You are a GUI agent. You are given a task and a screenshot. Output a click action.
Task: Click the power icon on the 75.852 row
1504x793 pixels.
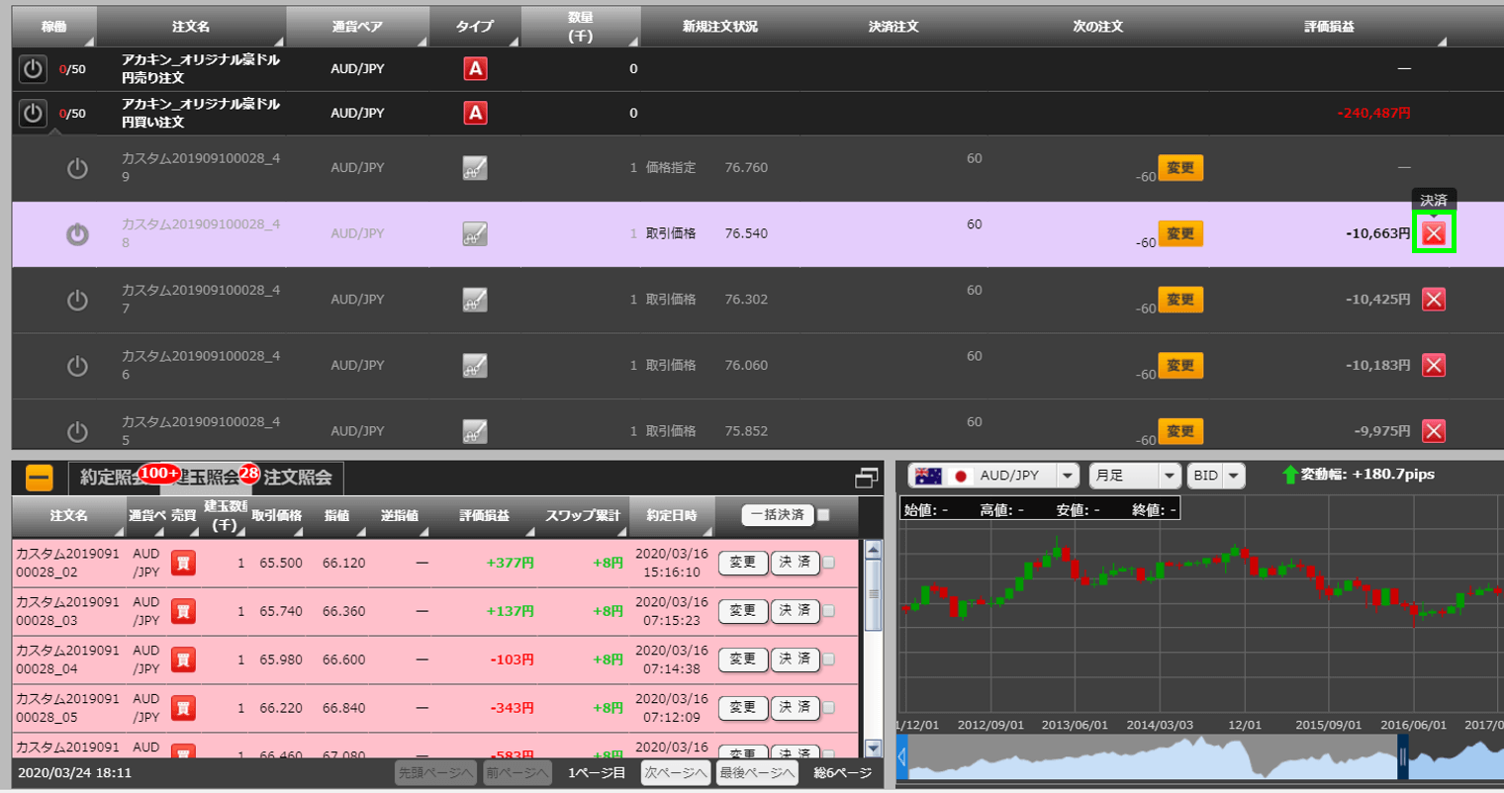tap(77, 432)
